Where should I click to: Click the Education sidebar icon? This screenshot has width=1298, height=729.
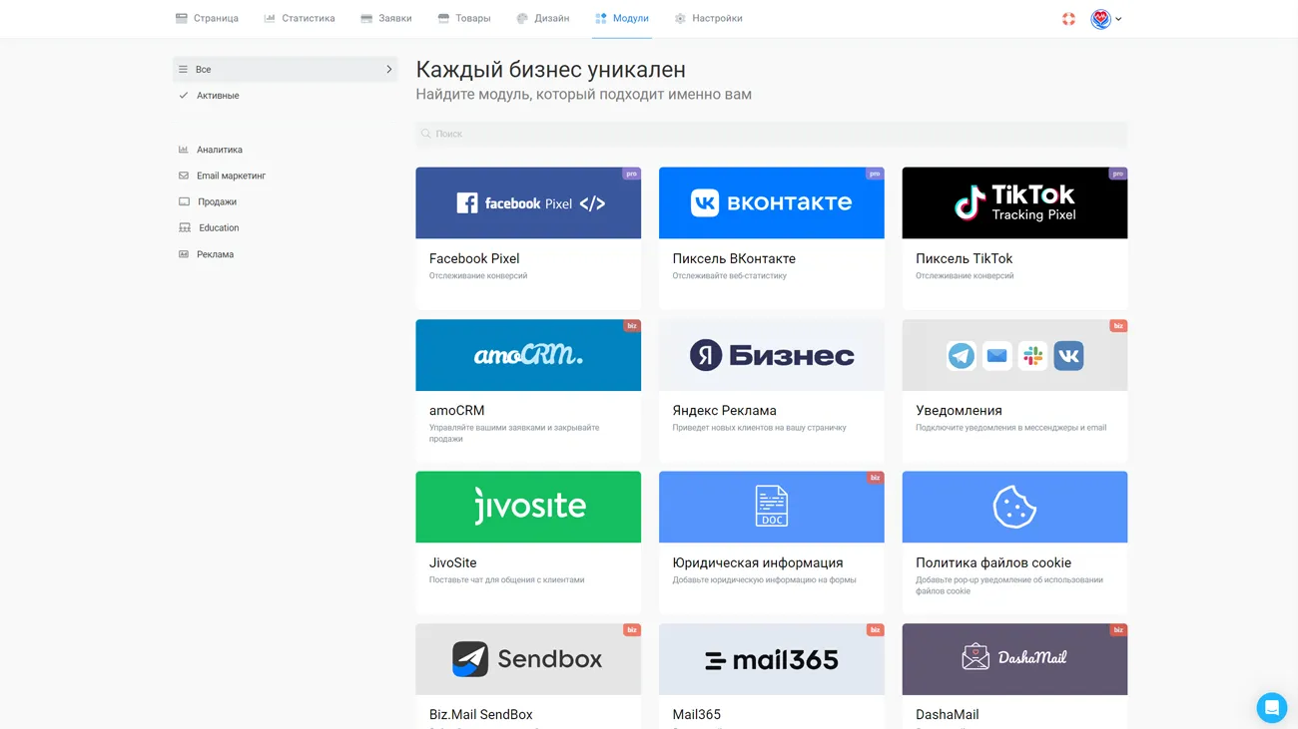185,228
